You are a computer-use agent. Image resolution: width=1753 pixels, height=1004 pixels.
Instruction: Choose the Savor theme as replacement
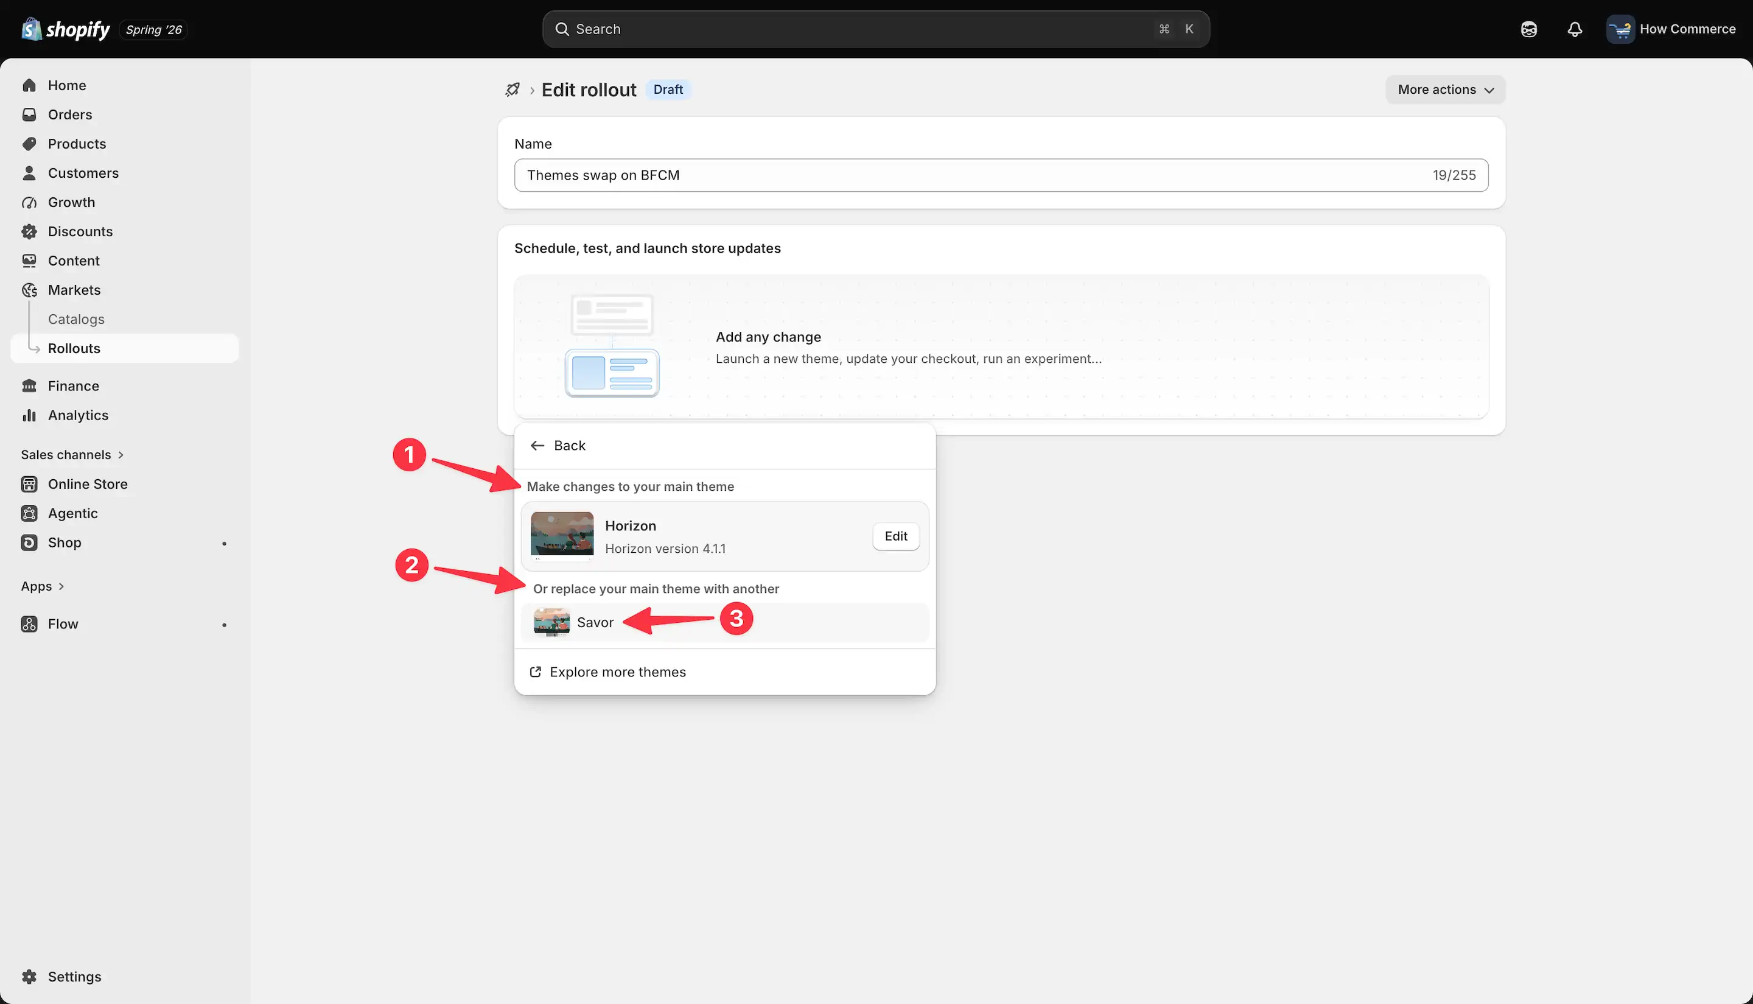tap(724, 623)
